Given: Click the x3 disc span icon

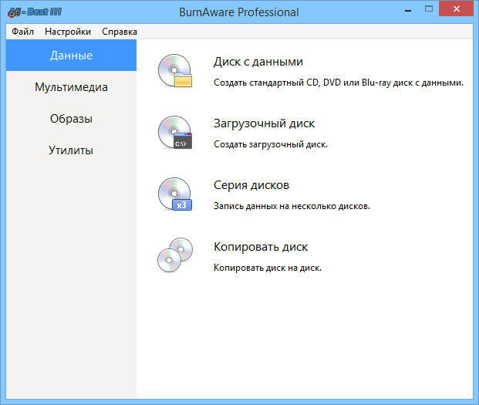Looking at the screenshot, I should point(175,194).
